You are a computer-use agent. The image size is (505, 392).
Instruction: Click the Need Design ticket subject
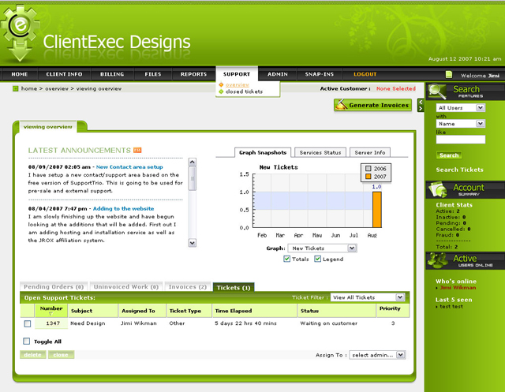pyautogui.click(x=88, y=323)
